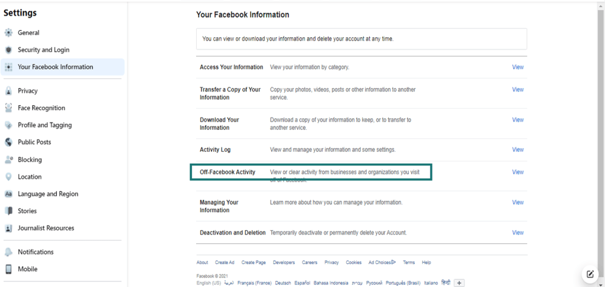Image resolution: width=605 pixels, height=287 pixels.
Task: Open Journalist Resources settings
Action: click(x=46, y=228)
